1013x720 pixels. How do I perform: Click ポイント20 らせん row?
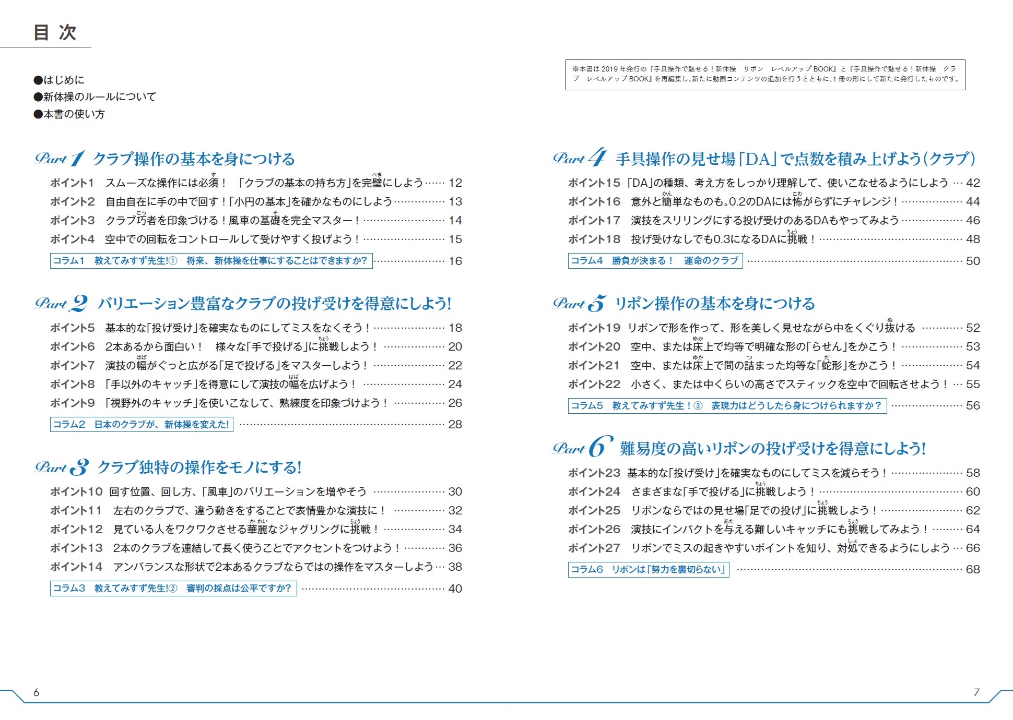[774, 346]
